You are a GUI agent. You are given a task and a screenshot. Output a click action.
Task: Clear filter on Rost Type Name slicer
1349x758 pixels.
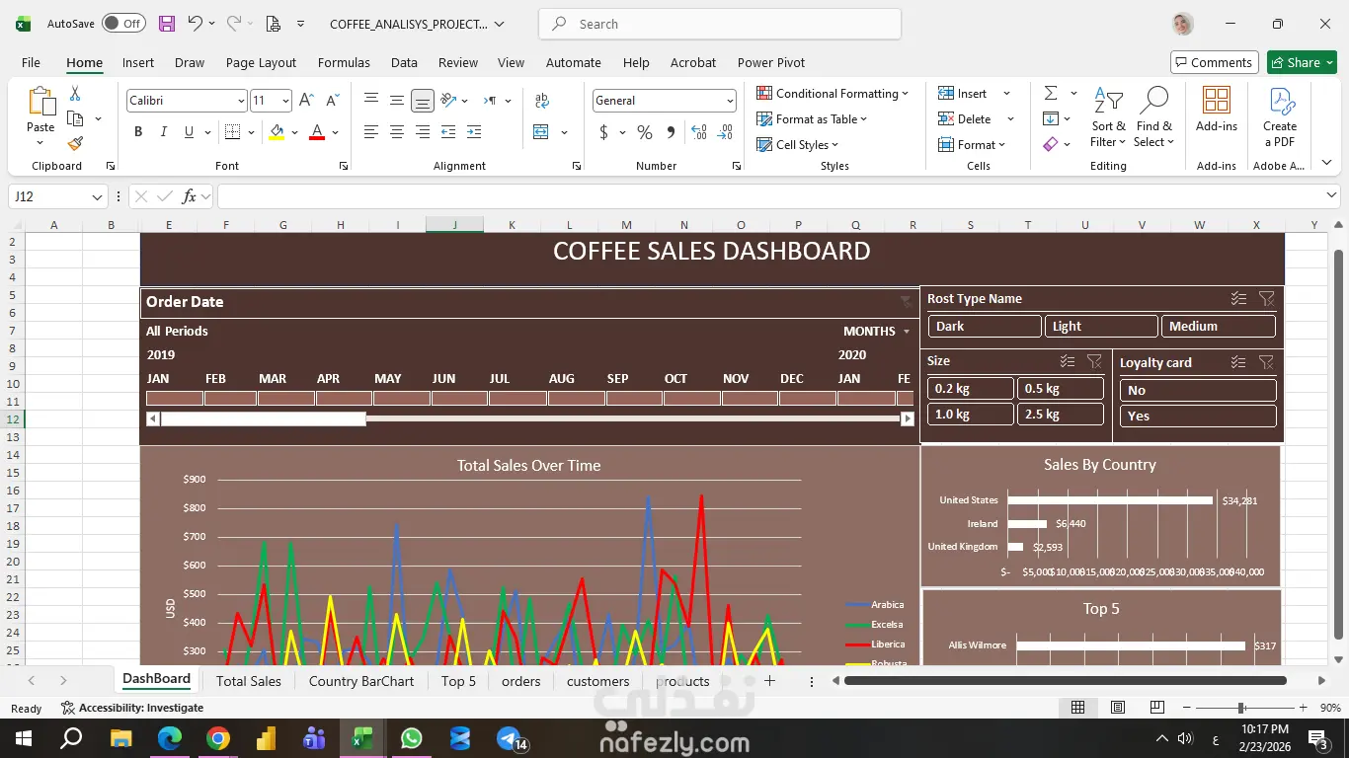click(x=1267, y=299)
